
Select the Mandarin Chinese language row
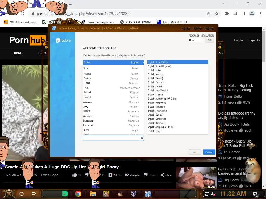(113, 88)
